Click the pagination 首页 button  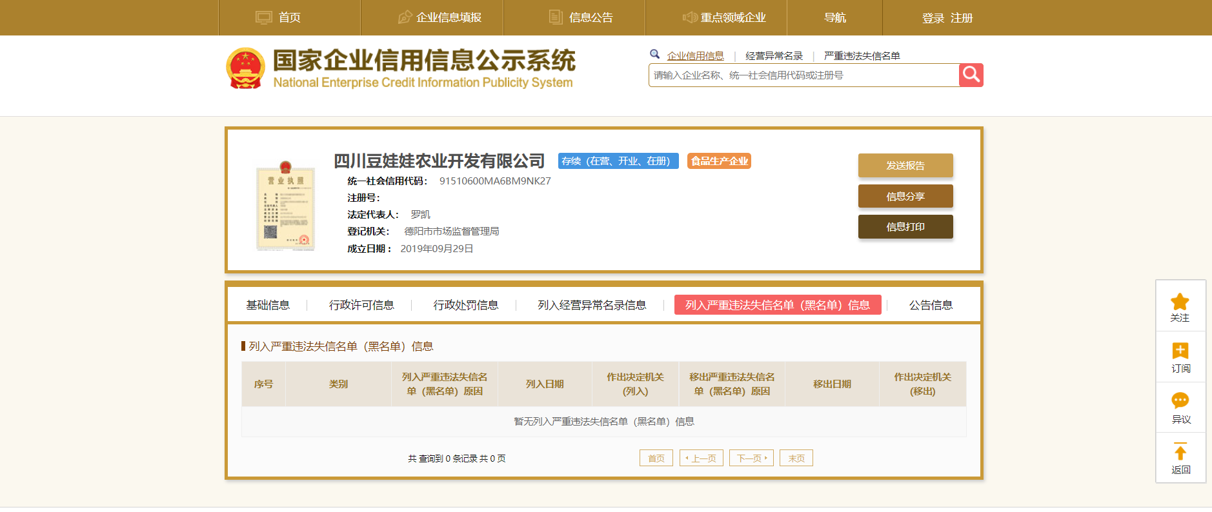coord(656,458)
